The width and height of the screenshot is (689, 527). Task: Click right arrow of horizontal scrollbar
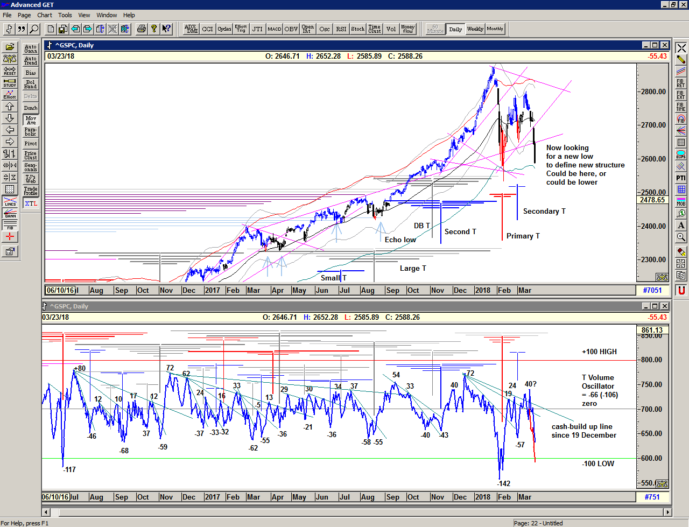pos(667,512)
